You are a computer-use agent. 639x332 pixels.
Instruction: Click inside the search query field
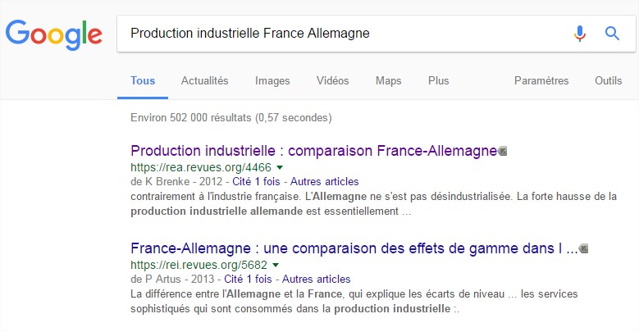(x=342, y=34)
